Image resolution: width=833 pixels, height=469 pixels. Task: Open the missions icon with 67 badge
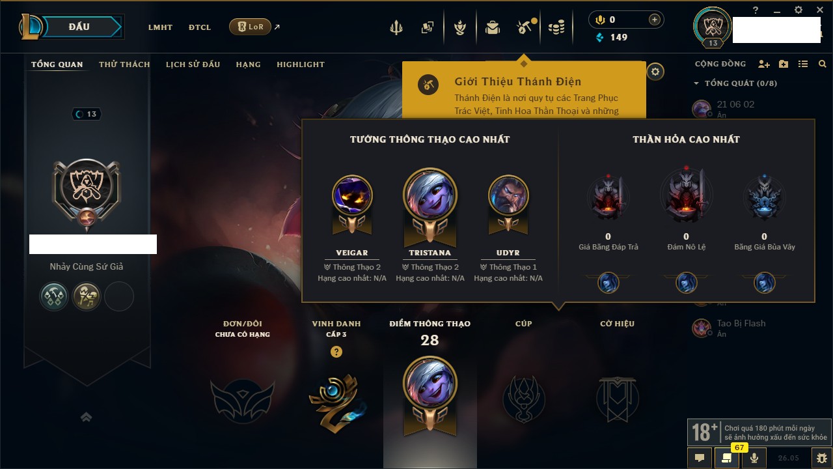[727, 457]
